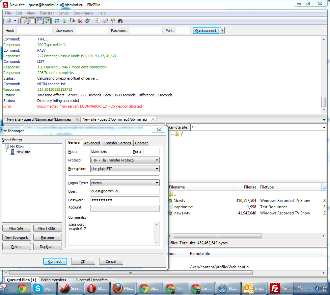Refresh file and folder lists
Screen dimensions: 330x295
57,21
